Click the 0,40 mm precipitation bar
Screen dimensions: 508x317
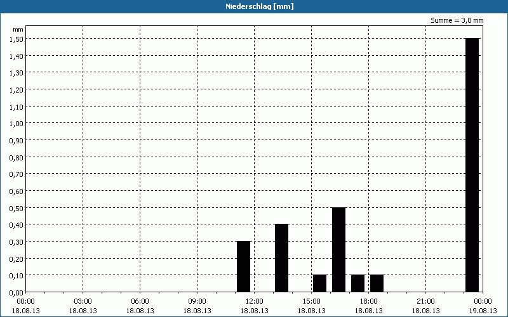coord(281,258)
